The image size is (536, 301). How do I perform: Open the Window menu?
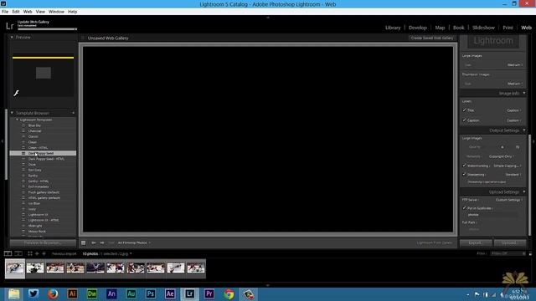[x=56, y=12]
